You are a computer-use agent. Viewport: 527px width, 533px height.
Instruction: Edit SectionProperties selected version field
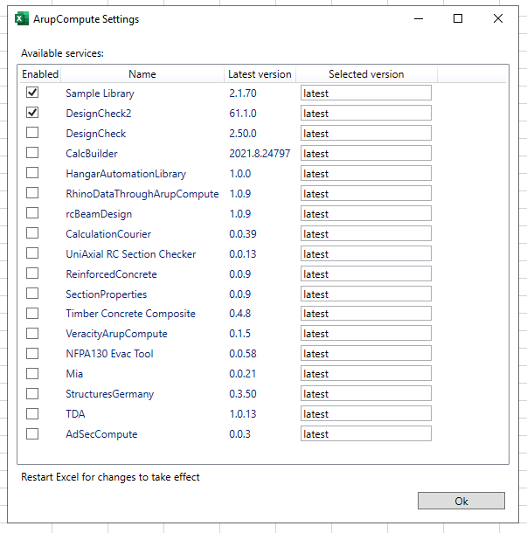(366, 294)
